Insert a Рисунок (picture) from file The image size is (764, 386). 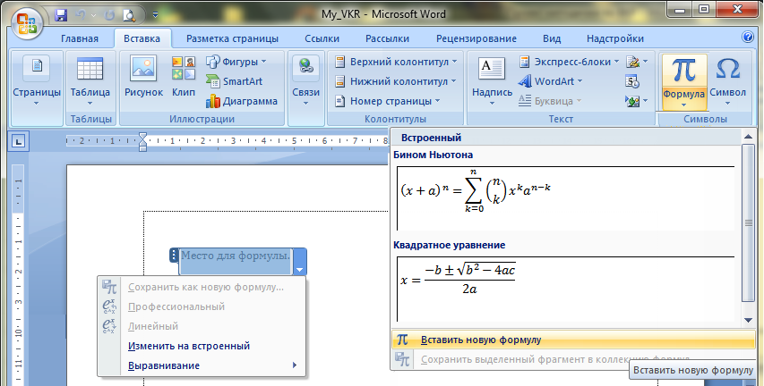143,76
